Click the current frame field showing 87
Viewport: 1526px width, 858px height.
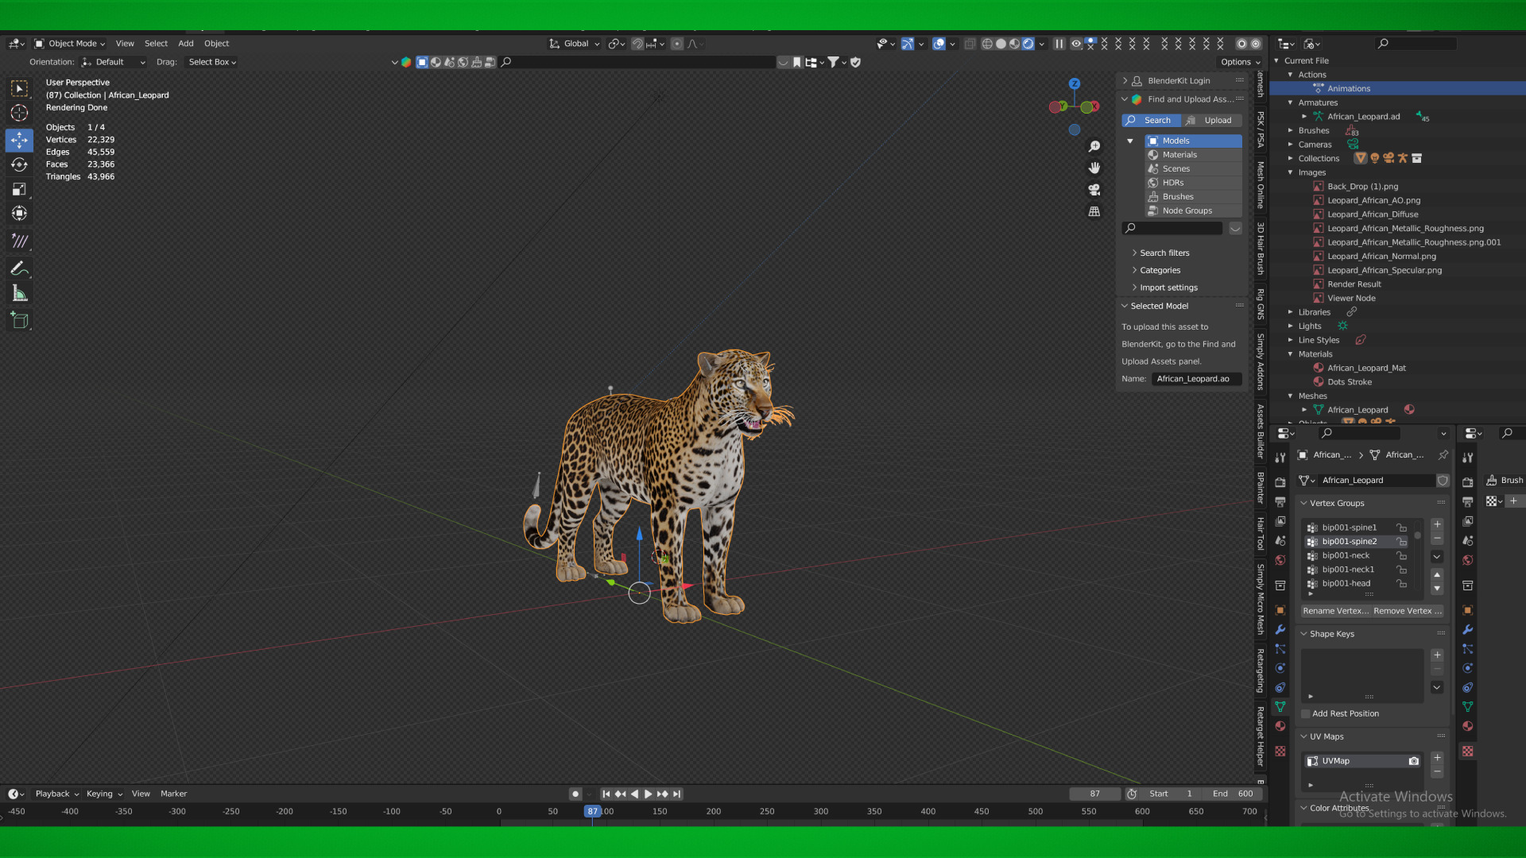point(1094,794)
